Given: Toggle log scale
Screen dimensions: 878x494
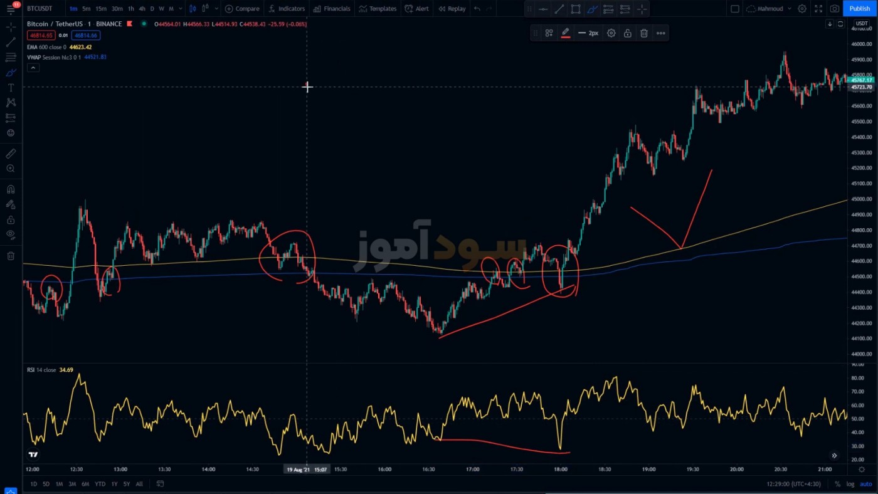Looking at the screenshot, I should [x=850, y=484].
